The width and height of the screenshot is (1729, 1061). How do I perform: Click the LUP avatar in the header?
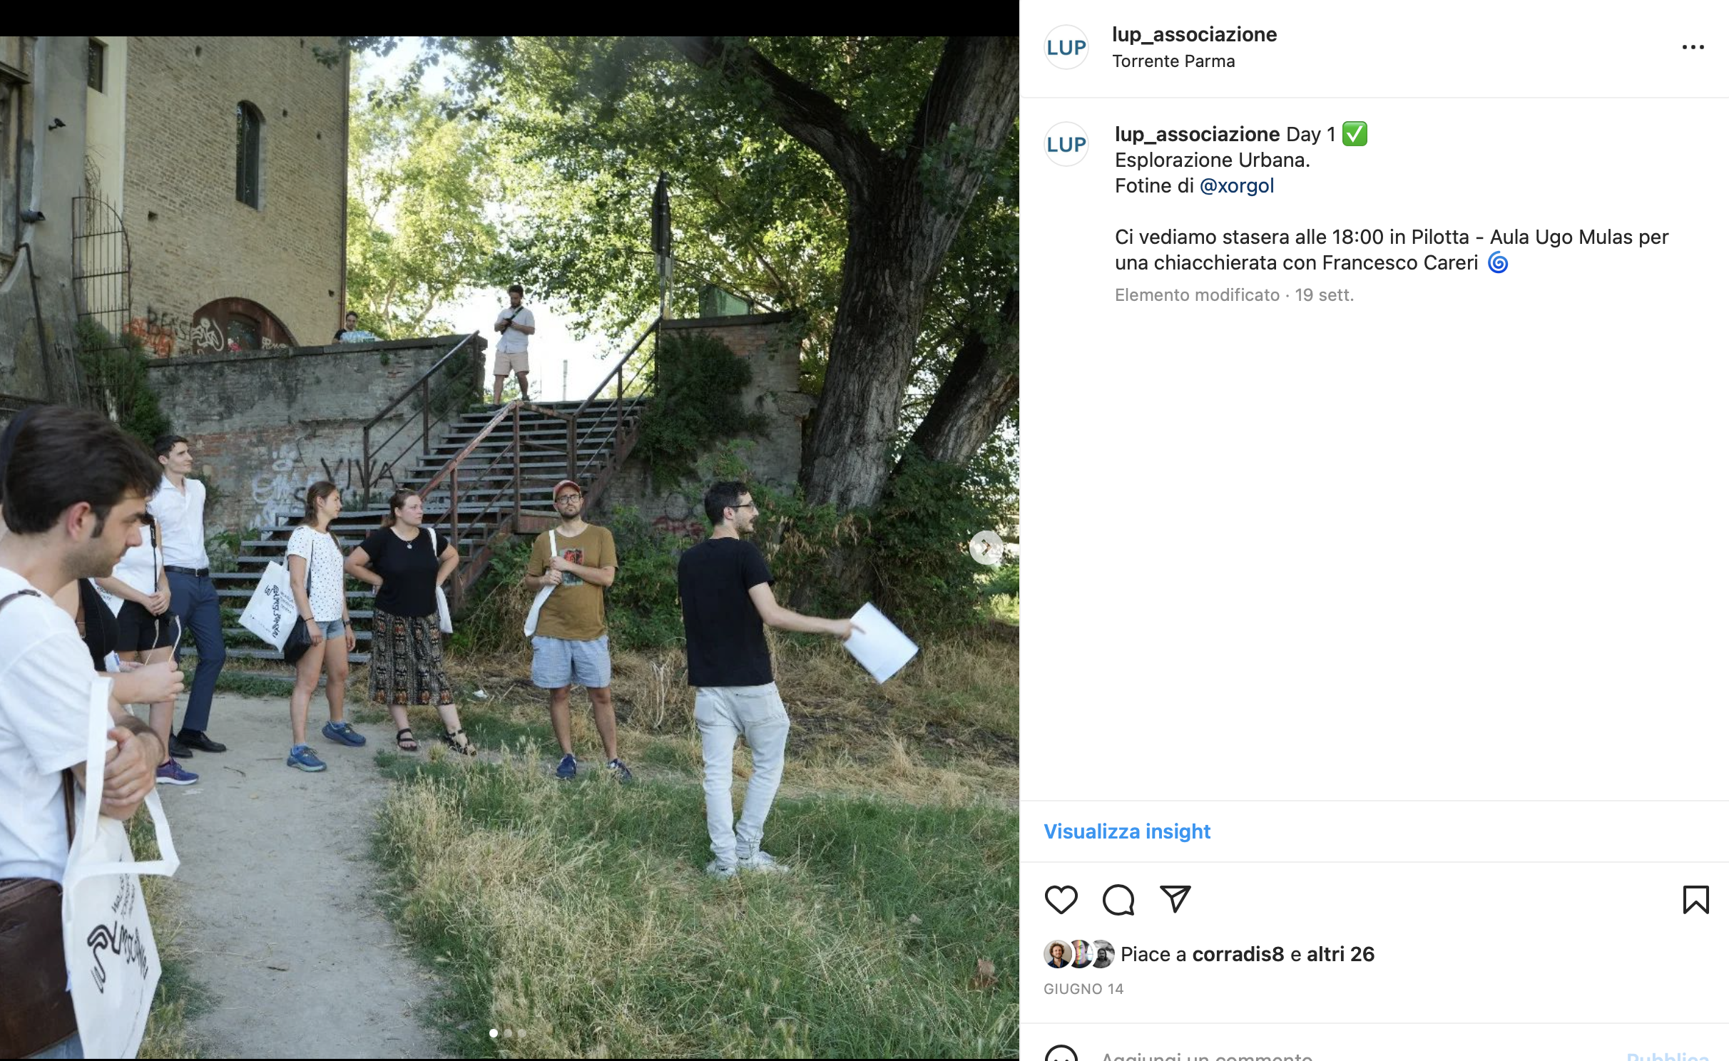(x=1066, y=47)
